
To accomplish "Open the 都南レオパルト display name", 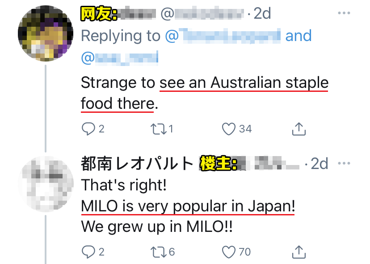I will pyautogui.click(x=137, y=164).
